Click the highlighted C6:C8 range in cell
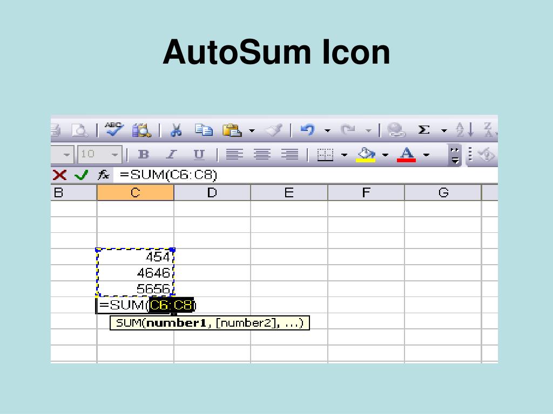Image resolution: width=553 pixels, height=414 pixels. [x=171, y=305]
